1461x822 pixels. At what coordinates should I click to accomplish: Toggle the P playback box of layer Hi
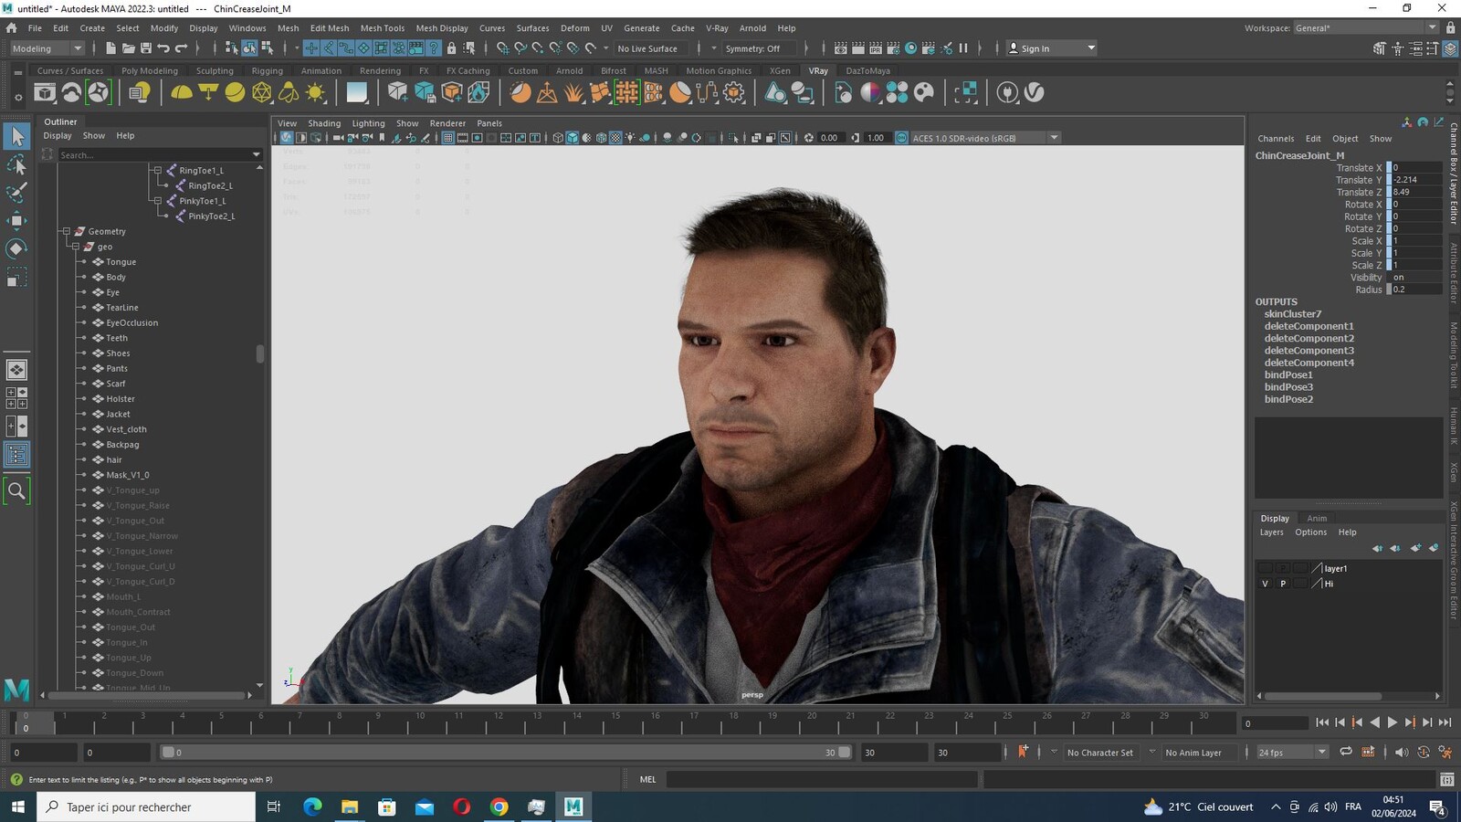(1283, 584)
